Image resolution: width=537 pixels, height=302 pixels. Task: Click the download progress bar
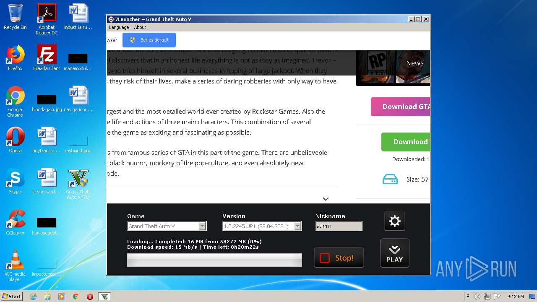click(x=214, y=260)
